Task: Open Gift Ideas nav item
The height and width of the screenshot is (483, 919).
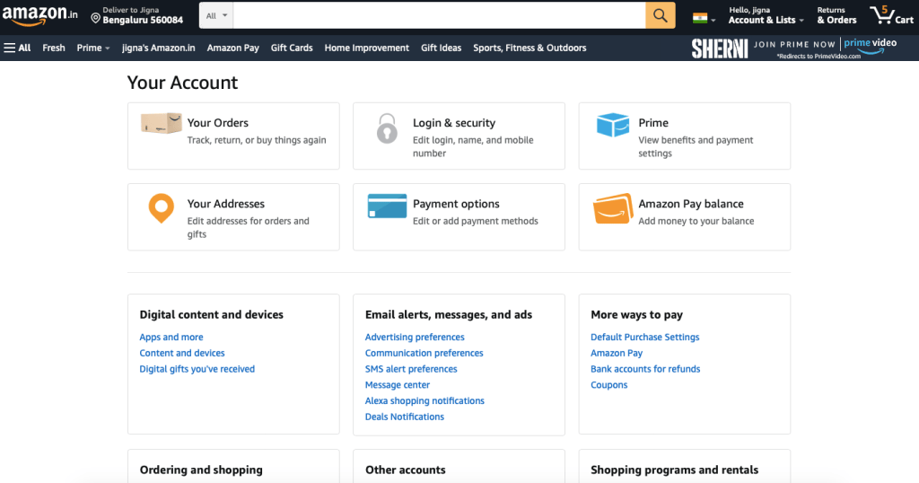Action: tap(441, 48)
